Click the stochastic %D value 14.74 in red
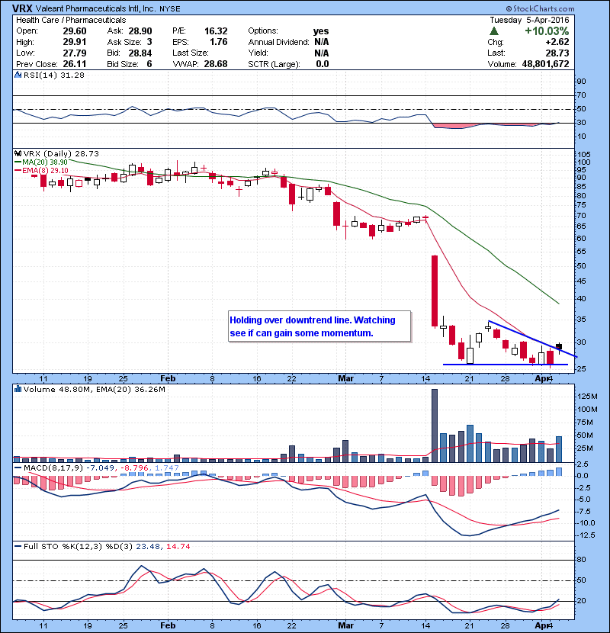 click(x=178, y=546)
